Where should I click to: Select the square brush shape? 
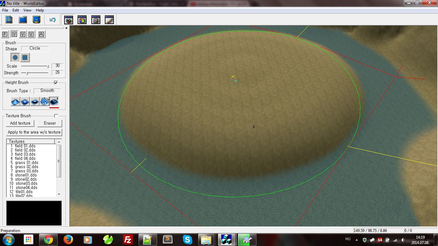pyautogui.click(x=25, y=58)
